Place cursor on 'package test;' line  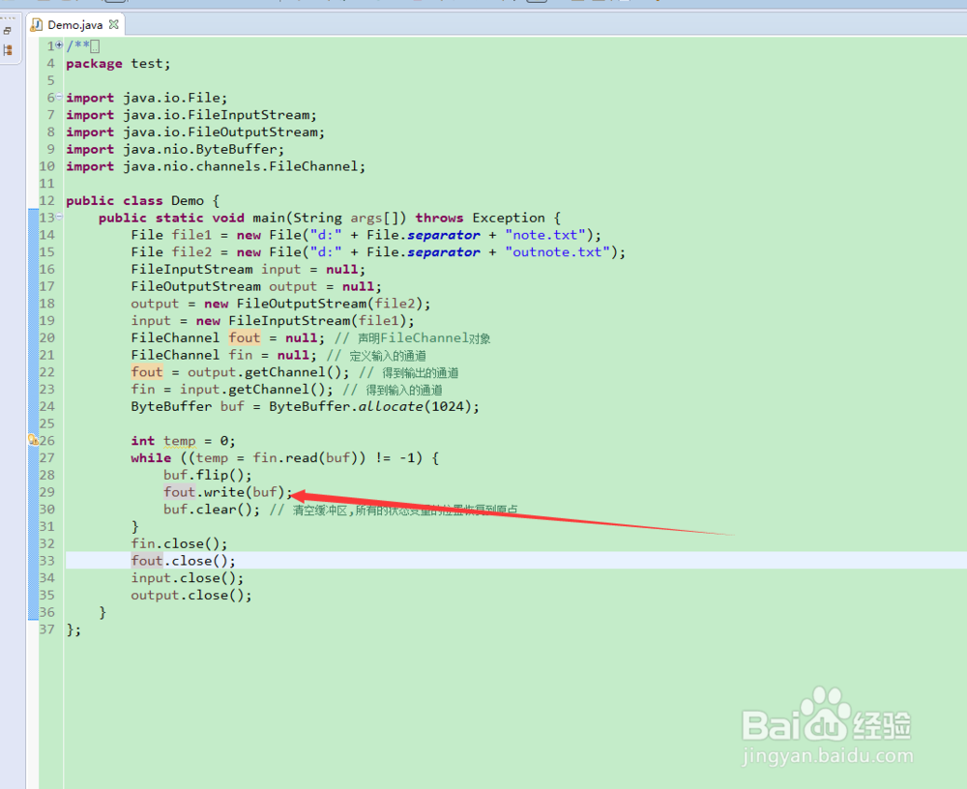click(x=118, y=64)
